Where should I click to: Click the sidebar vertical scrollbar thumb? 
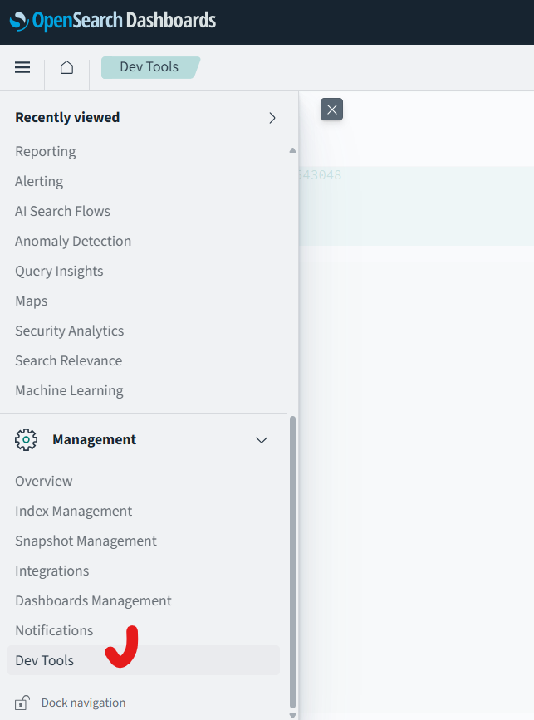click(292, 562)
